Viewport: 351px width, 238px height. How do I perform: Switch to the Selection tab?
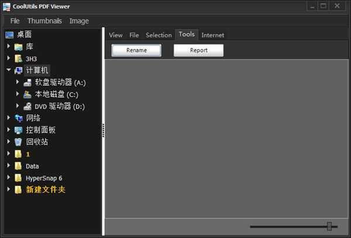tap(159, 35)
